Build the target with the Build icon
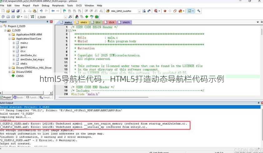The image size is (263, 153). tap(8, 17)
